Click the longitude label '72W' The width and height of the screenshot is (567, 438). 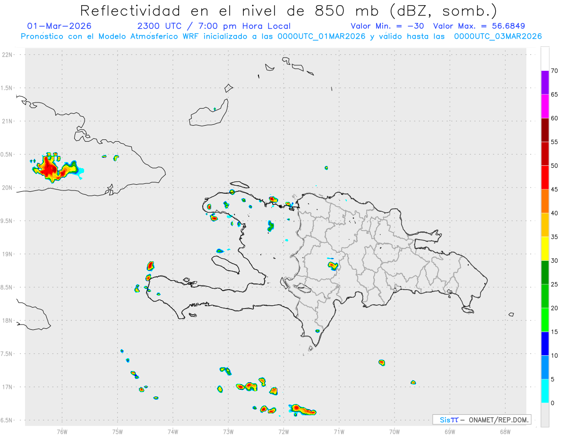tap(283, 431)
